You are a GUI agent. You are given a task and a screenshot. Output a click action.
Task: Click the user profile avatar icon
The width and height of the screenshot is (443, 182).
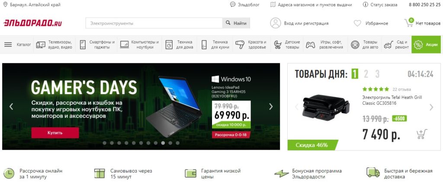click(276, 23)
